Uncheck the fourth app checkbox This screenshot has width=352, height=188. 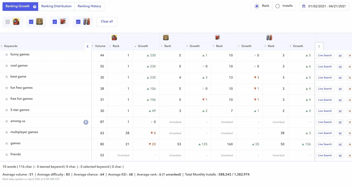(x=78, y=22)
